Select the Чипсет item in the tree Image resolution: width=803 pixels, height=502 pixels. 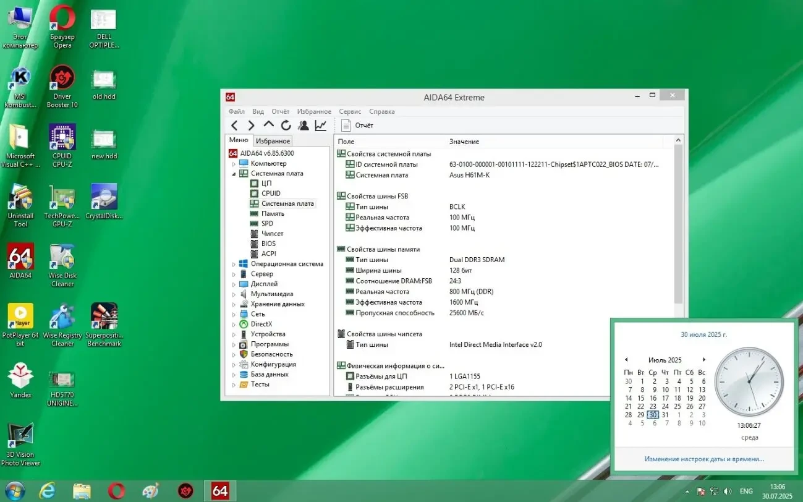pos(272,234)
